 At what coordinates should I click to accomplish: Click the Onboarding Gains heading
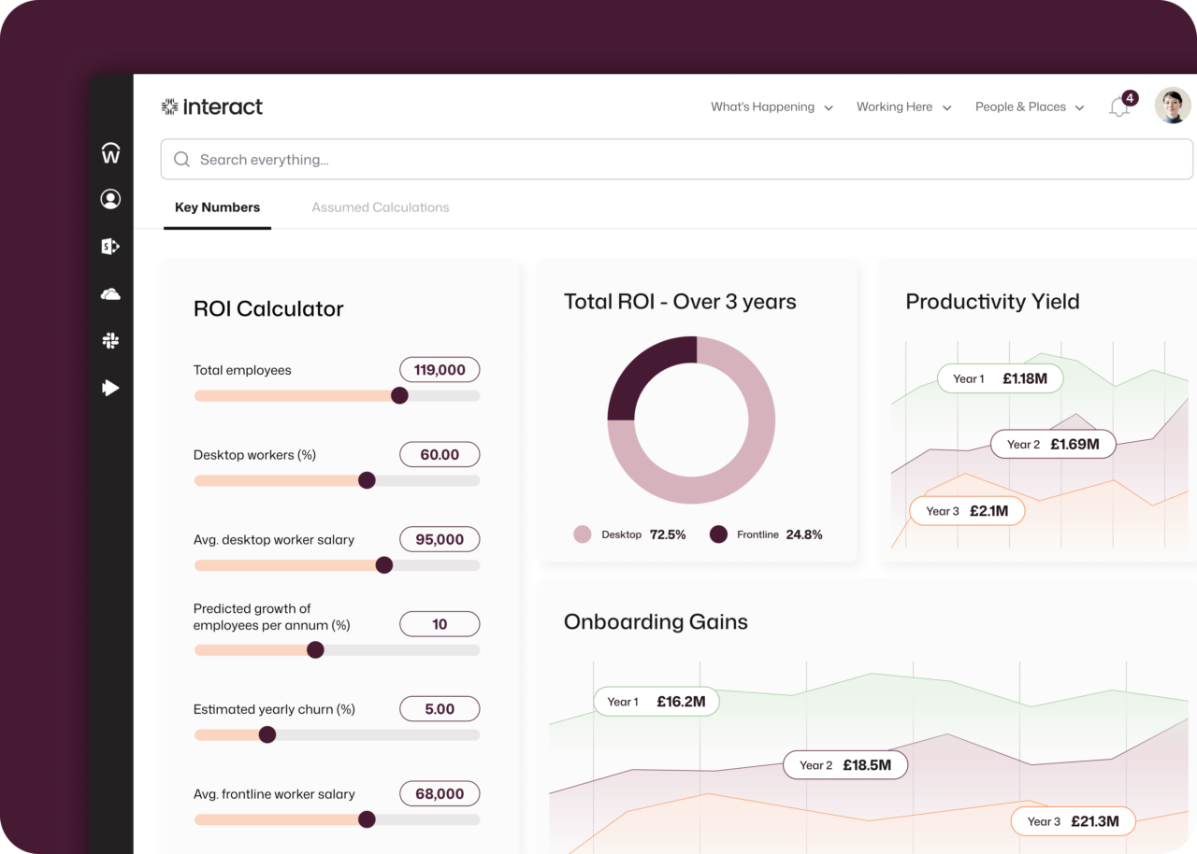(x=656, y=622)
